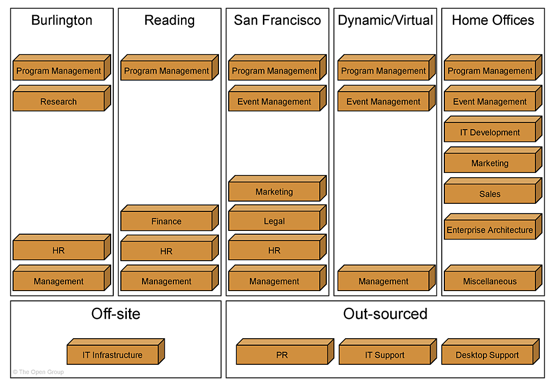The image size is (555, 387).
Task: Select the IT Support block
Action: point(385,355)
